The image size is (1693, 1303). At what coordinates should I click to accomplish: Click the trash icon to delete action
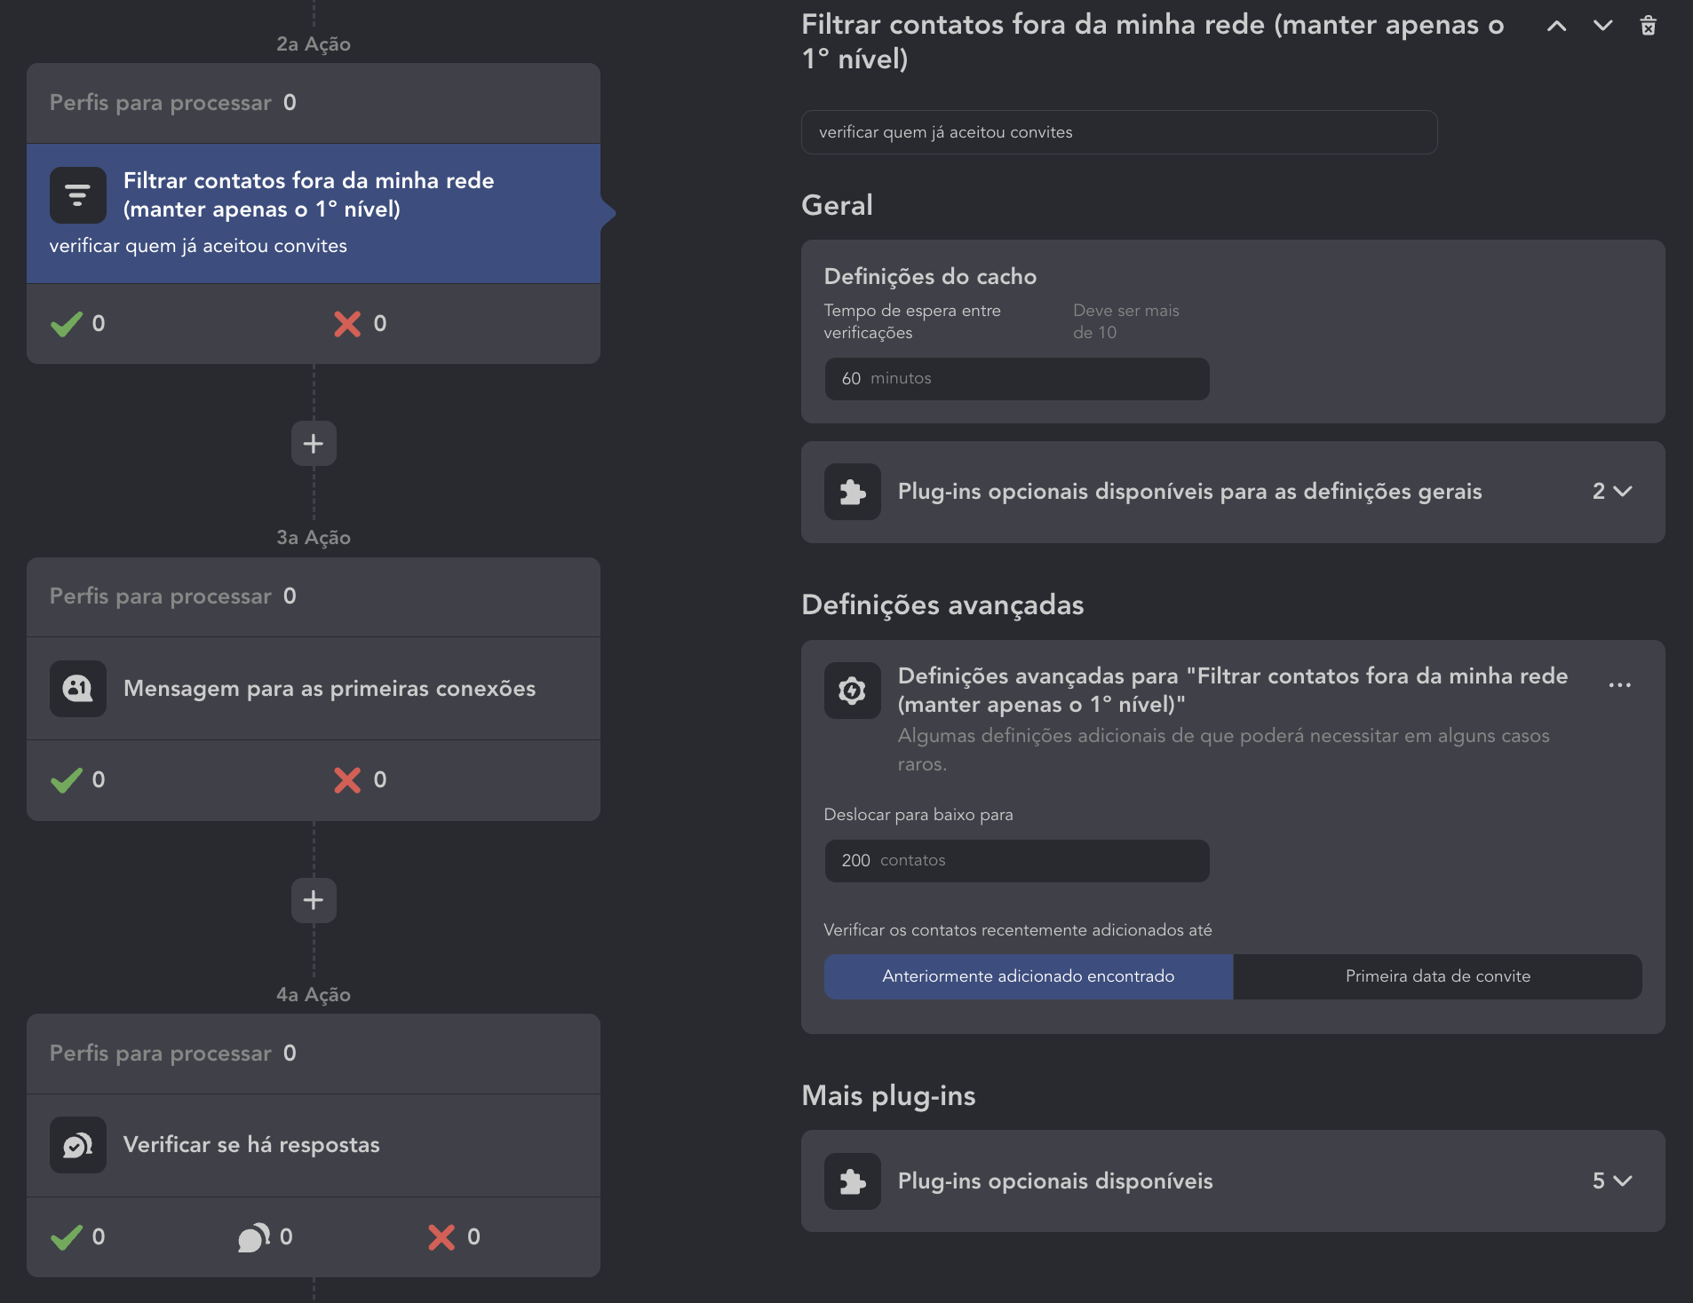1648,26
